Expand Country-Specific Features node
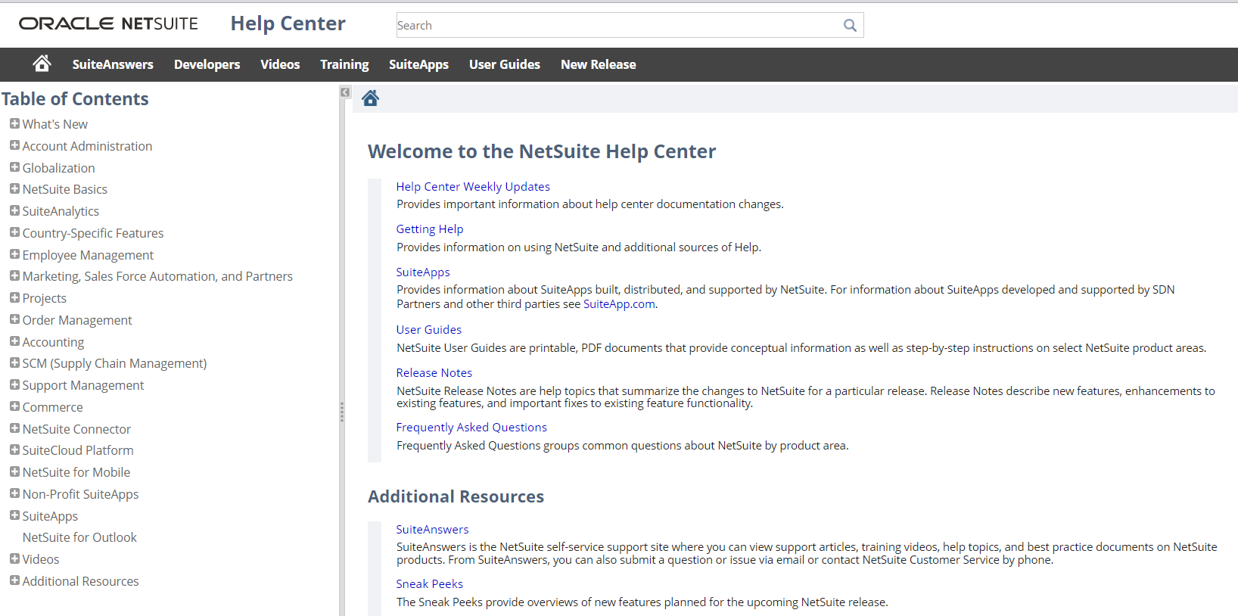Screen dimensions: 1238x616 tap(14, 232)
